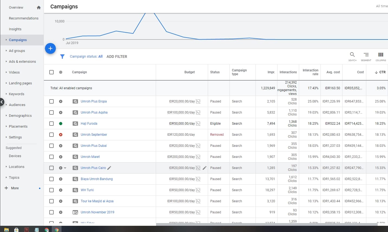Click budget chart icon in Umroh Plus Aqsha row
388x232 pixels.
click(x=198, y=112)
